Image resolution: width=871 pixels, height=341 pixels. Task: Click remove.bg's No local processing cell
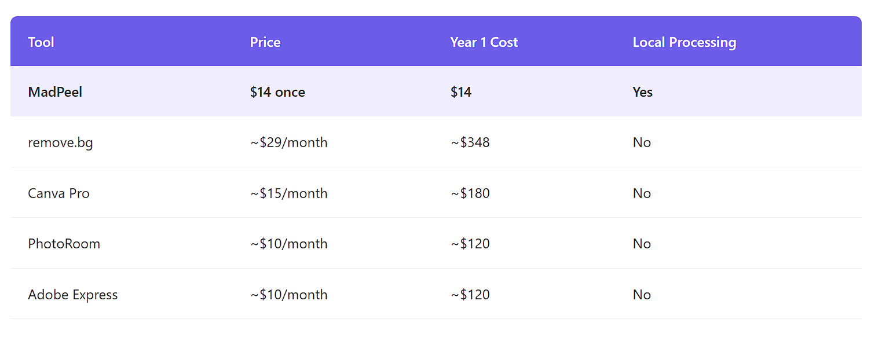coord(642,142)
